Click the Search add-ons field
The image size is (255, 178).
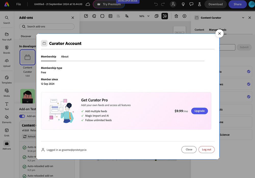pos(47,27)
